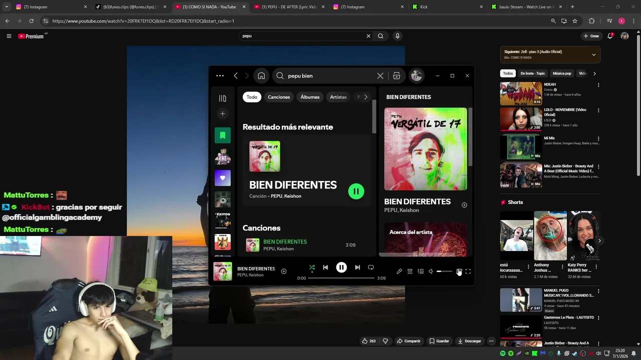Skip to next track in Spotify
The image size is (641, 360).
357,267
